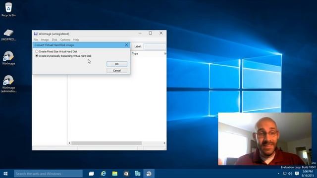The image size is (317, 178).
Task: Open the network status tray icon
Action: pyautogui.click(x=285, y=174)
